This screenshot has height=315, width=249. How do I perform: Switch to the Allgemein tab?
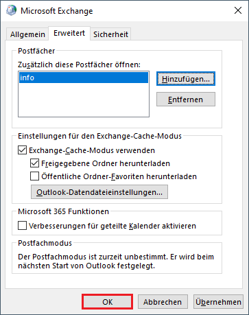pyautogui.click(x=27, y=34)
